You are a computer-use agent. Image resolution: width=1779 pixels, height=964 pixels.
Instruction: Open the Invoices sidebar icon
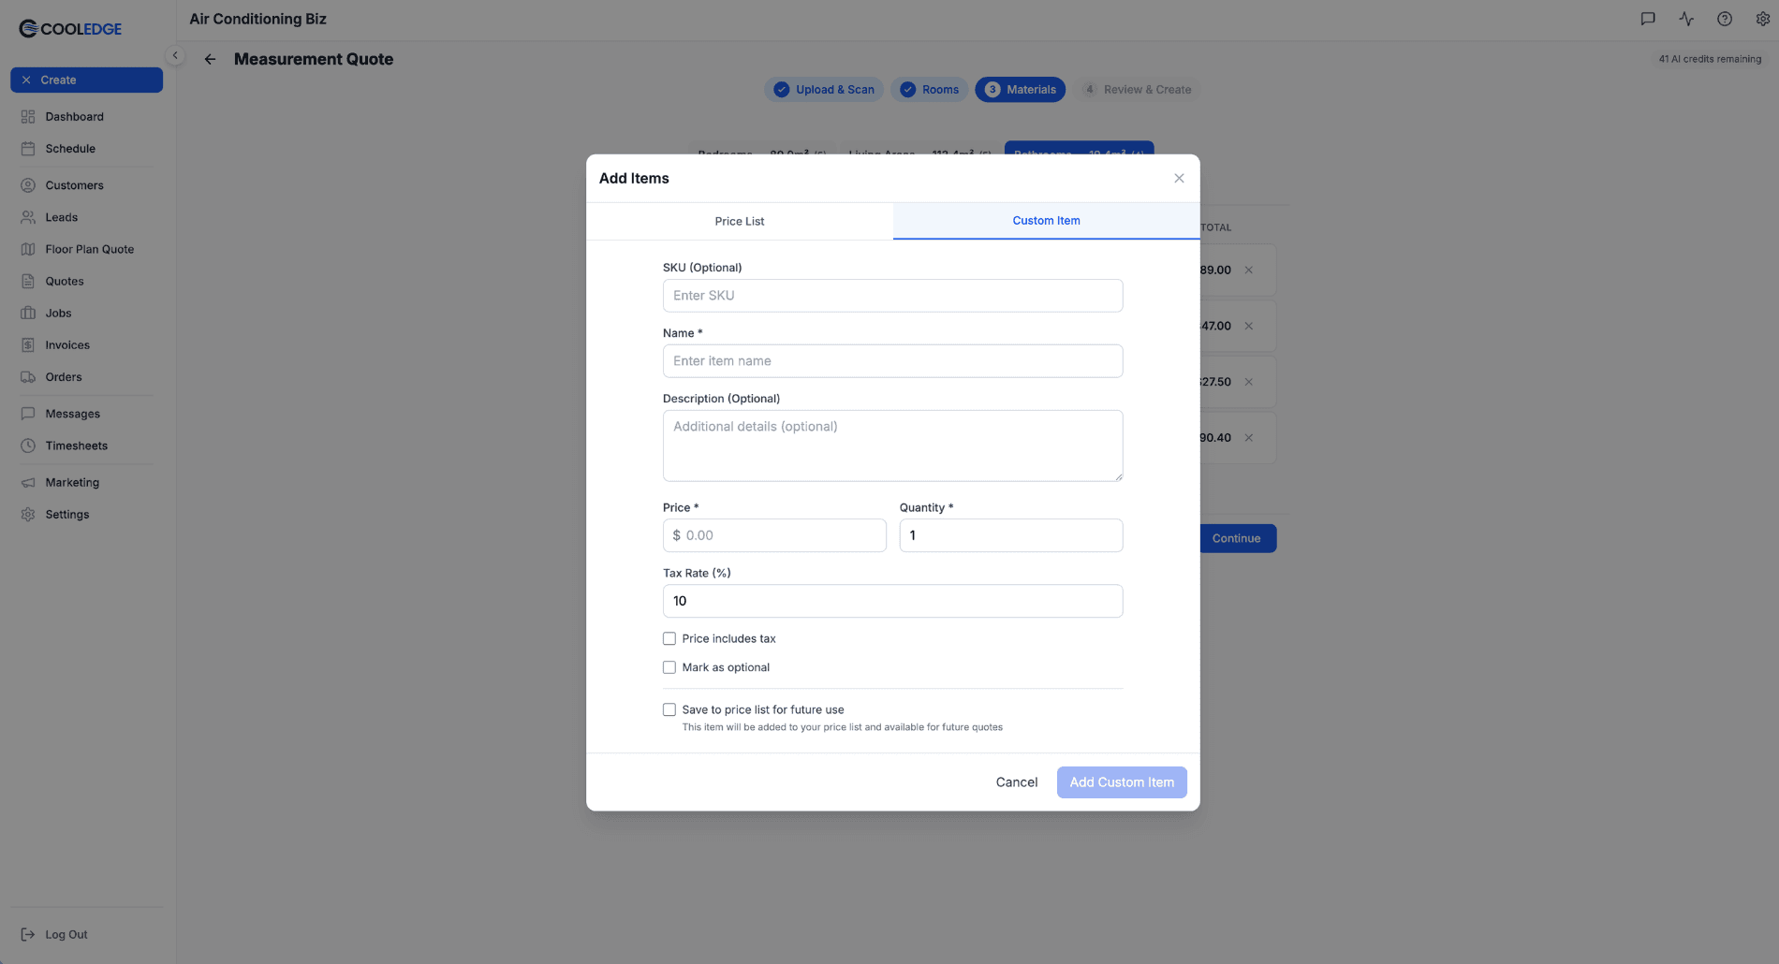tap(29, 344)
